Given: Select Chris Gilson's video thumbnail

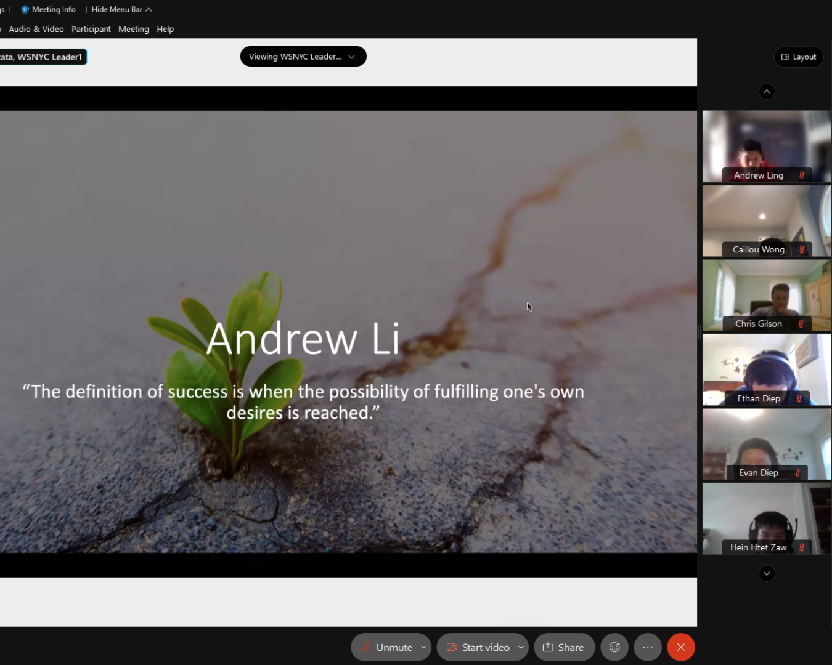Looking at the screenshot, I should click(x=767, y=296).
